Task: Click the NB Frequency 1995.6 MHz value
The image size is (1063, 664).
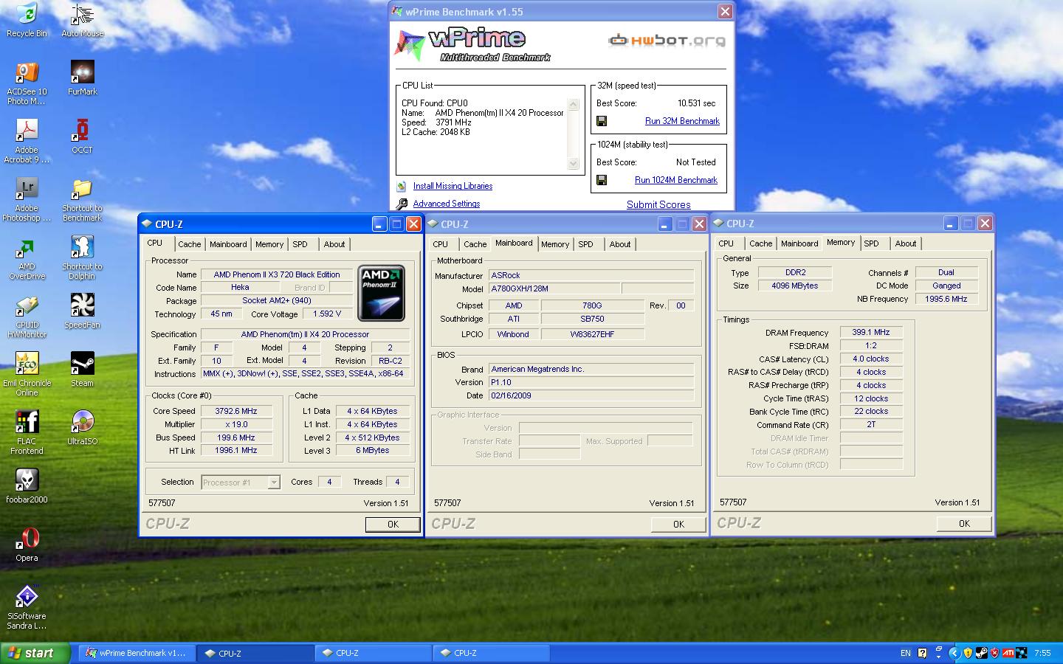Action: pos(946,299)
